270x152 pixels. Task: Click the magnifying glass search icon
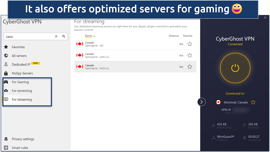pyautogui.click(x=64, y=36)
